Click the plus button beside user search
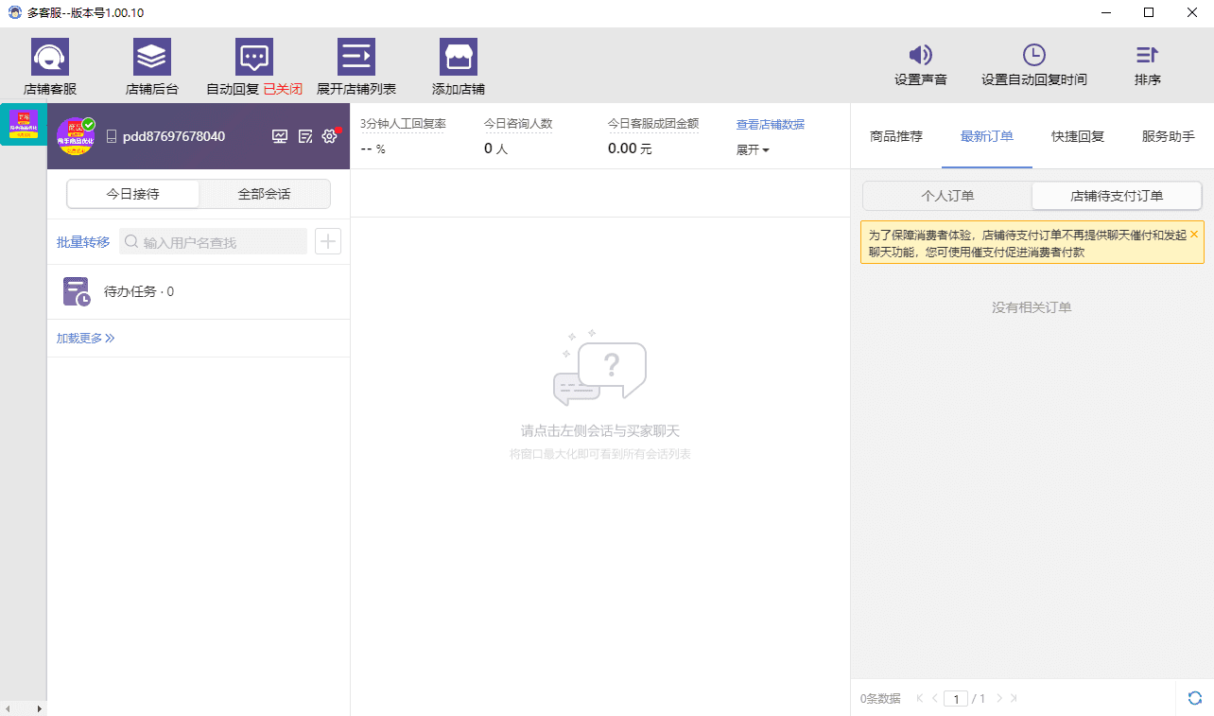Viewport: 1214px width, 716px height. click(328, 241)
